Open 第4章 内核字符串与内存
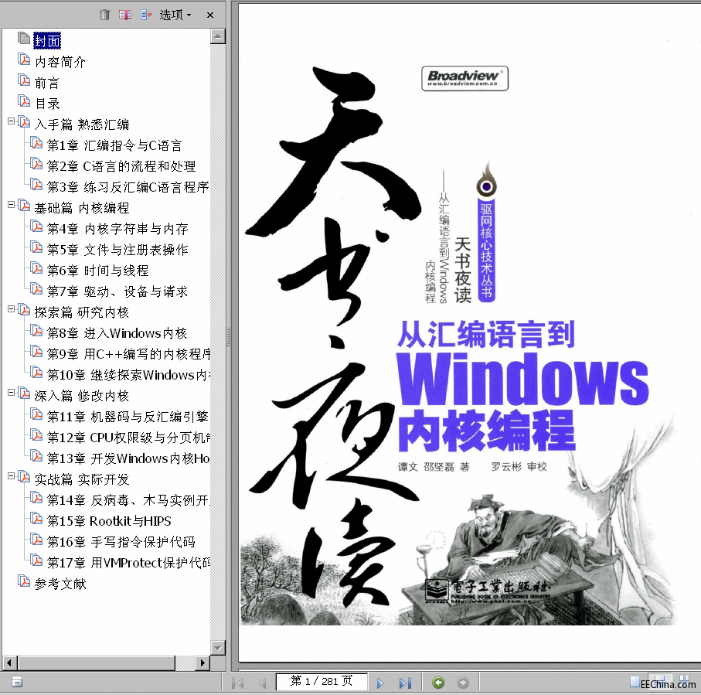Screen dimensions: 701x695 pyautogui.click(x=117, y=229)
